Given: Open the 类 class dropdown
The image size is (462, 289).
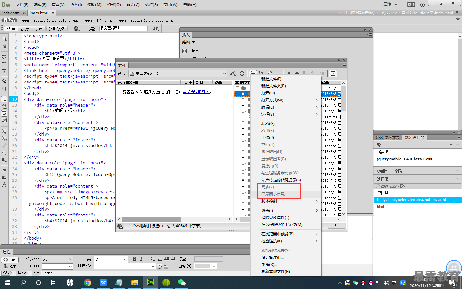Looking at the screenshot, I should click(x=111, y=259).
